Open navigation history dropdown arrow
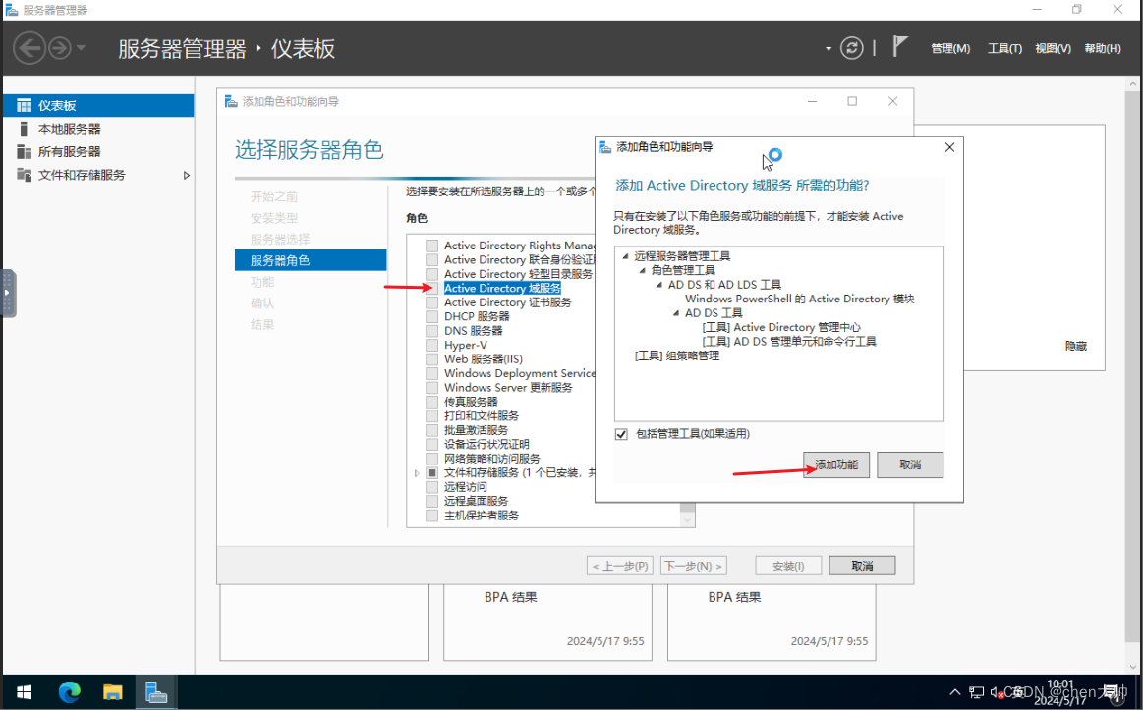The height and width of the screenshot is (710, 1143). pos(81,48)
